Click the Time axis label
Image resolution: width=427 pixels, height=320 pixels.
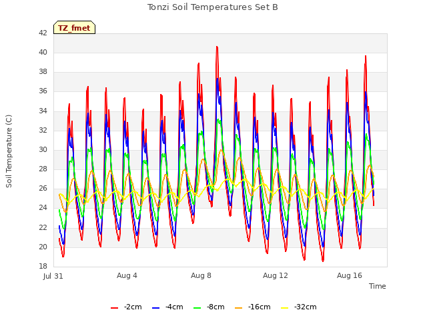[378, 286]
